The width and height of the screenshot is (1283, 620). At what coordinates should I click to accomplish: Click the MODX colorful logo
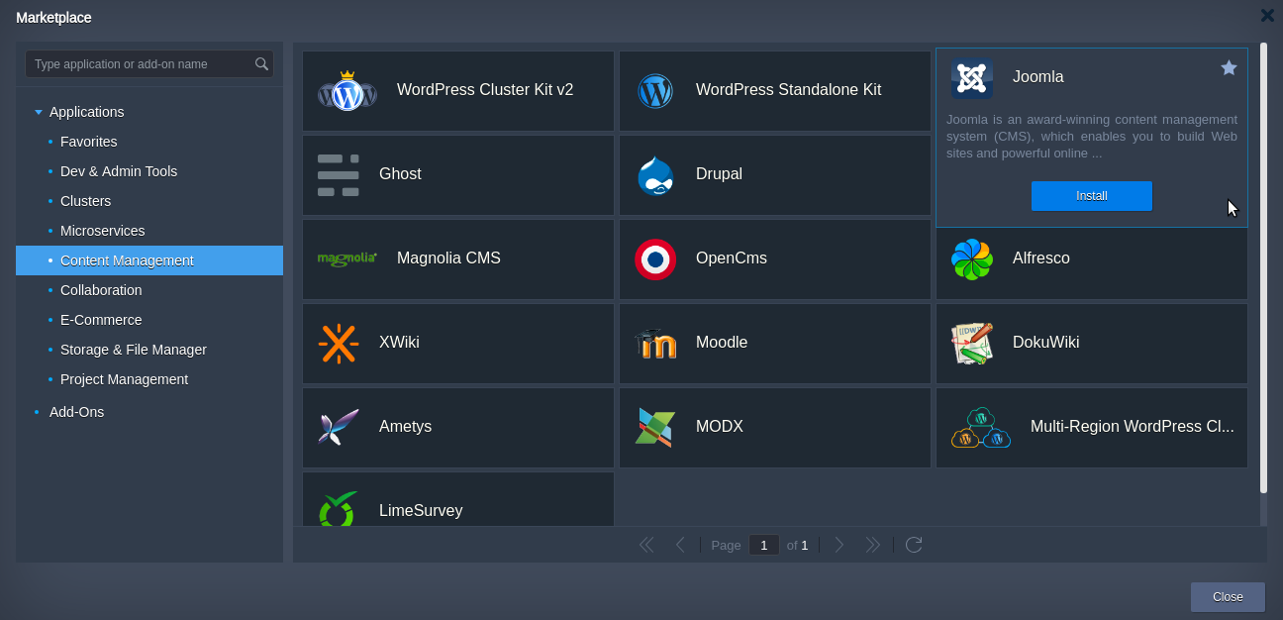[x=655, y=428]
